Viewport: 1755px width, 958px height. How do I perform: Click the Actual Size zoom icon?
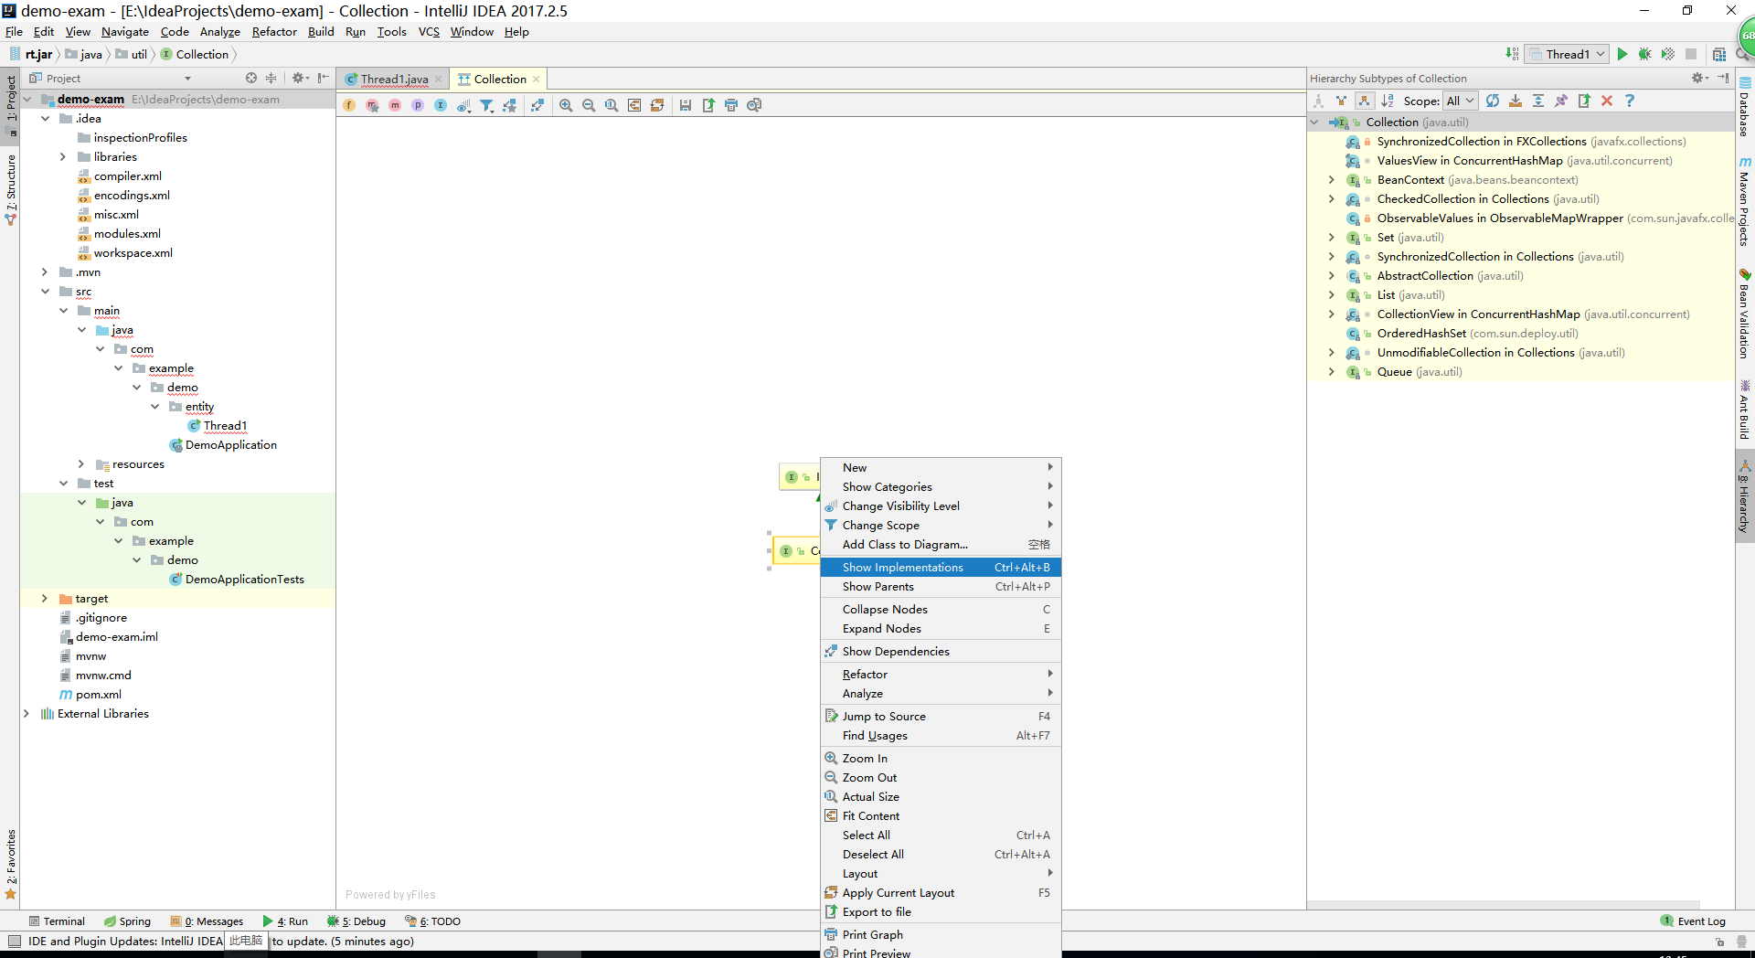coord(612,105)
